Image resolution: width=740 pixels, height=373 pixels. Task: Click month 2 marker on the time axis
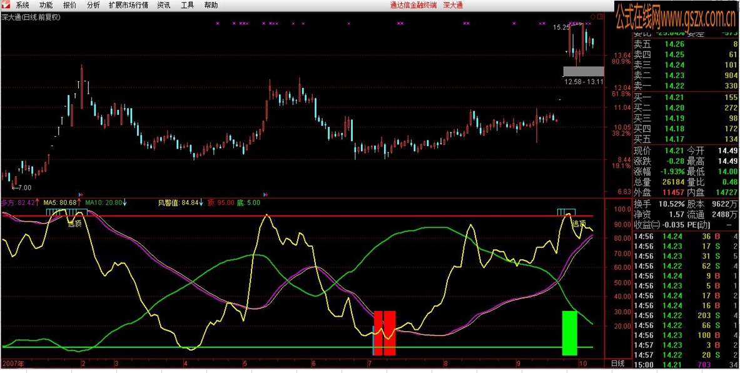click(x=83, y=364)
